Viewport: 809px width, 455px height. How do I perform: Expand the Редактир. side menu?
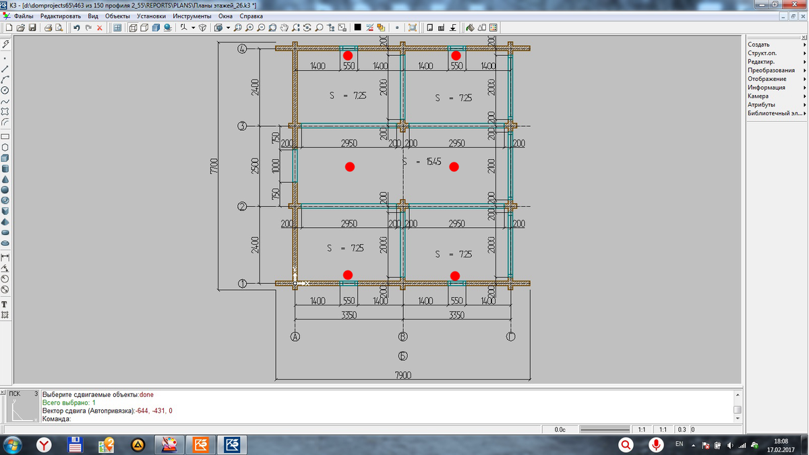777,62
